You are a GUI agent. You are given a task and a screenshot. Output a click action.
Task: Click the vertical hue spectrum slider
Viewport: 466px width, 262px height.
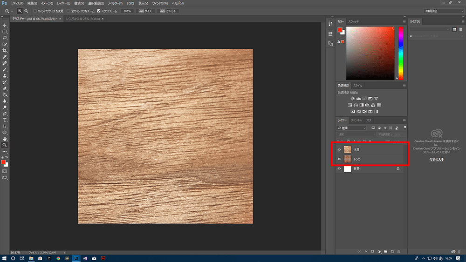400,52
